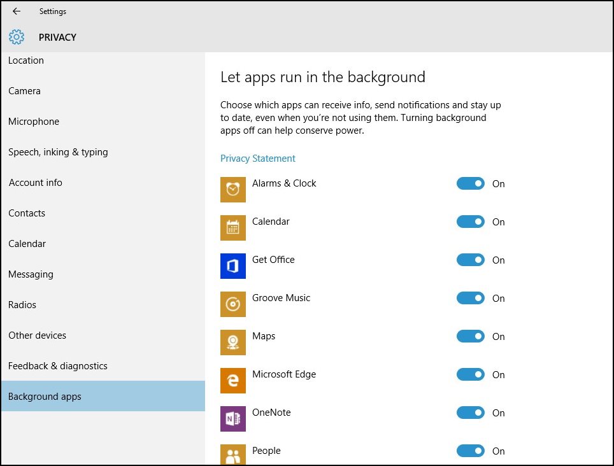
Task: Click the Groove Music app icon
Action: [233, 304]
